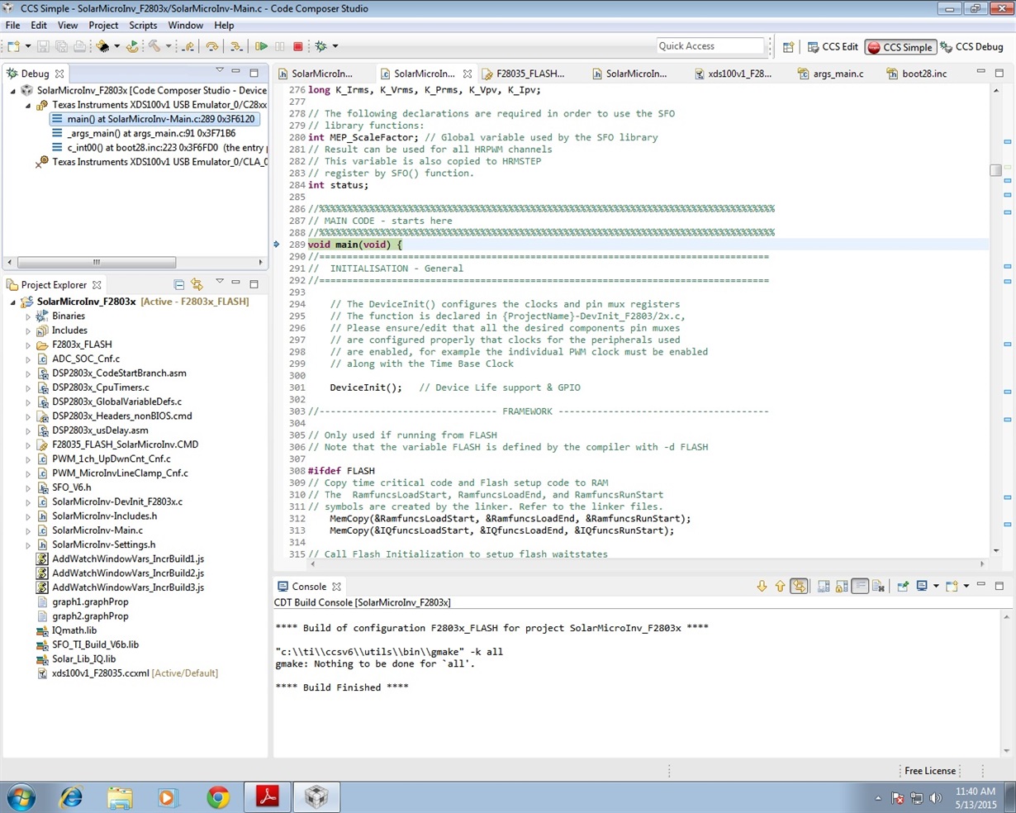Switch to the boot28.inc editor tab

tap(915, 74)
